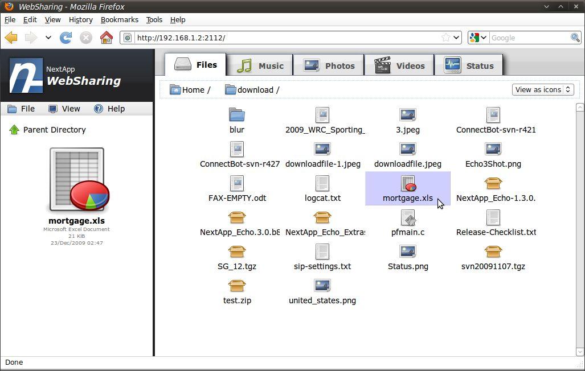The image size is (585, 371).
Task: Select the FAX-EMPTY.odt document icon
Action: pyautogui.click(x=237, y=183)
